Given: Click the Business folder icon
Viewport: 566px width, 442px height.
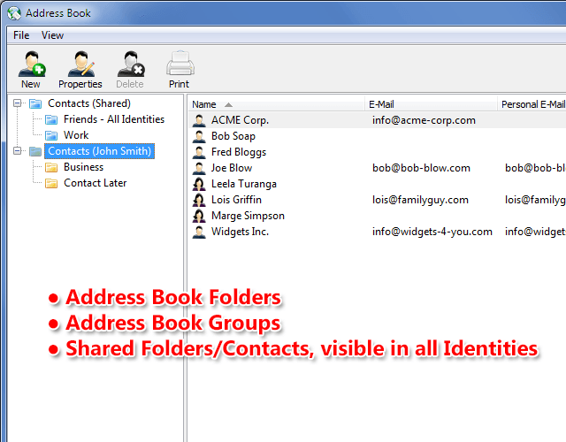Looking at the screenshot, I should coord(51,167).
